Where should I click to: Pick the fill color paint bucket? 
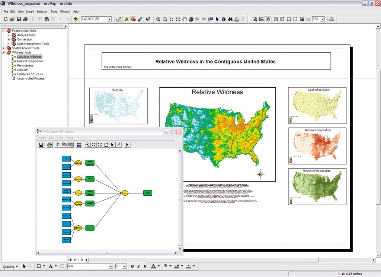pyautogui.click(x=165, y=266)
